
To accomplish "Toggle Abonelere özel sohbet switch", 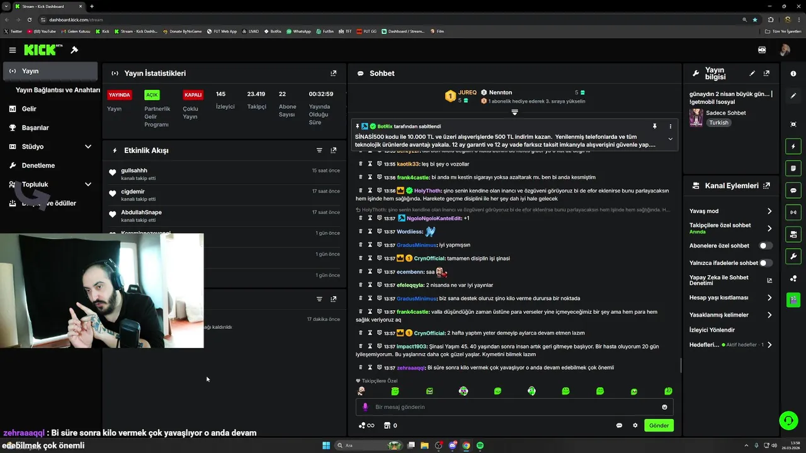I will (766, 246).
